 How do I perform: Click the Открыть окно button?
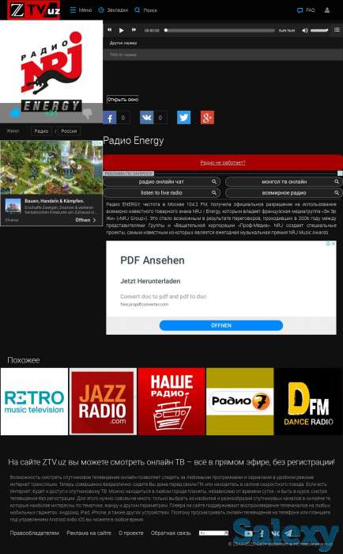122,100
